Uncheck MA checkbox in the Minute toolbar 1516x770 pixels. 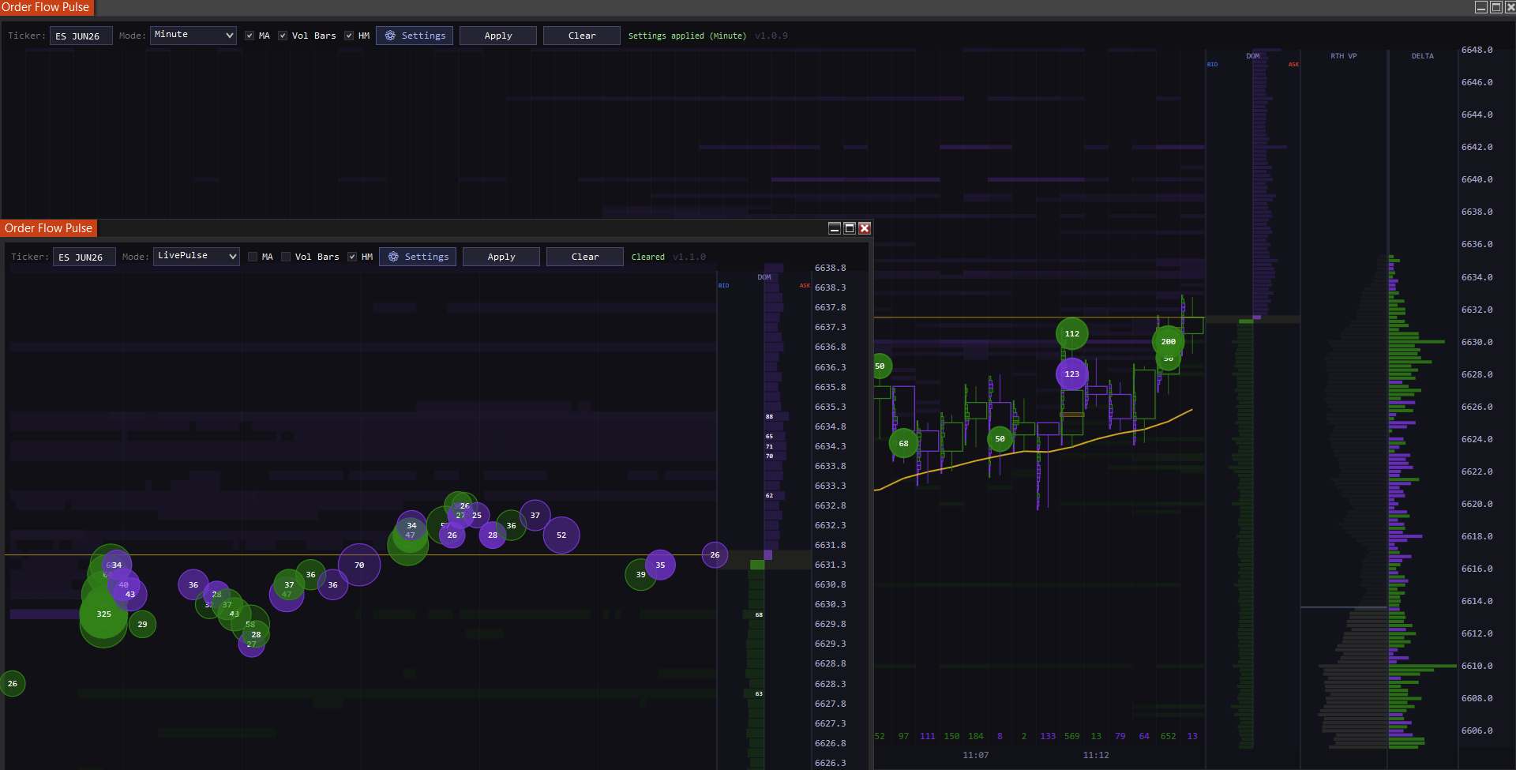click(x=250, y=36)
